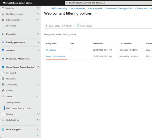Collapse the Secure chevron
152x138 pixels.
tap(38, 96)
